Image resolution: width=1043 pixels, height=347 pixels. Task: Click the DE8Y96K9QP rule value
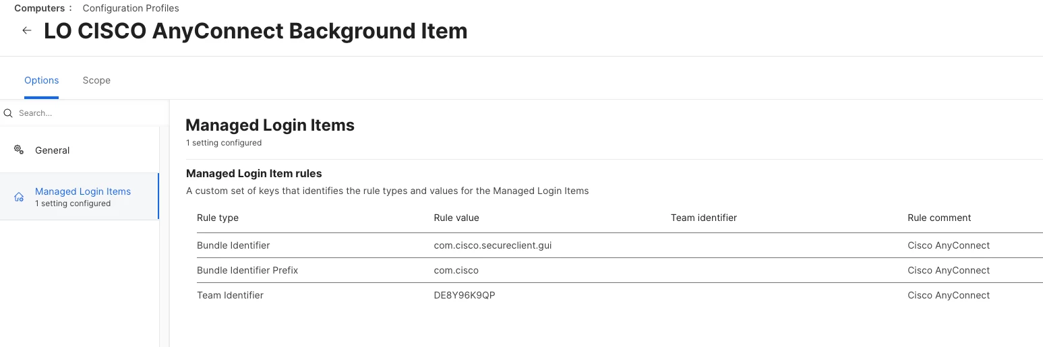coord(465,295)
